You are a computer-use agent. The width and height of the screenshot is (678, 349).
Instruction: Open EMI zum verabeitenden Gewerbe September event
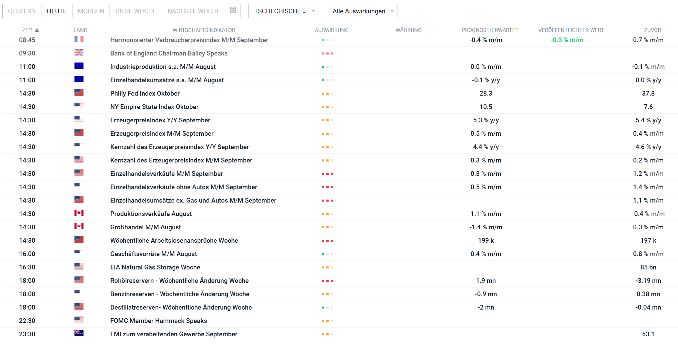(174, 334)
